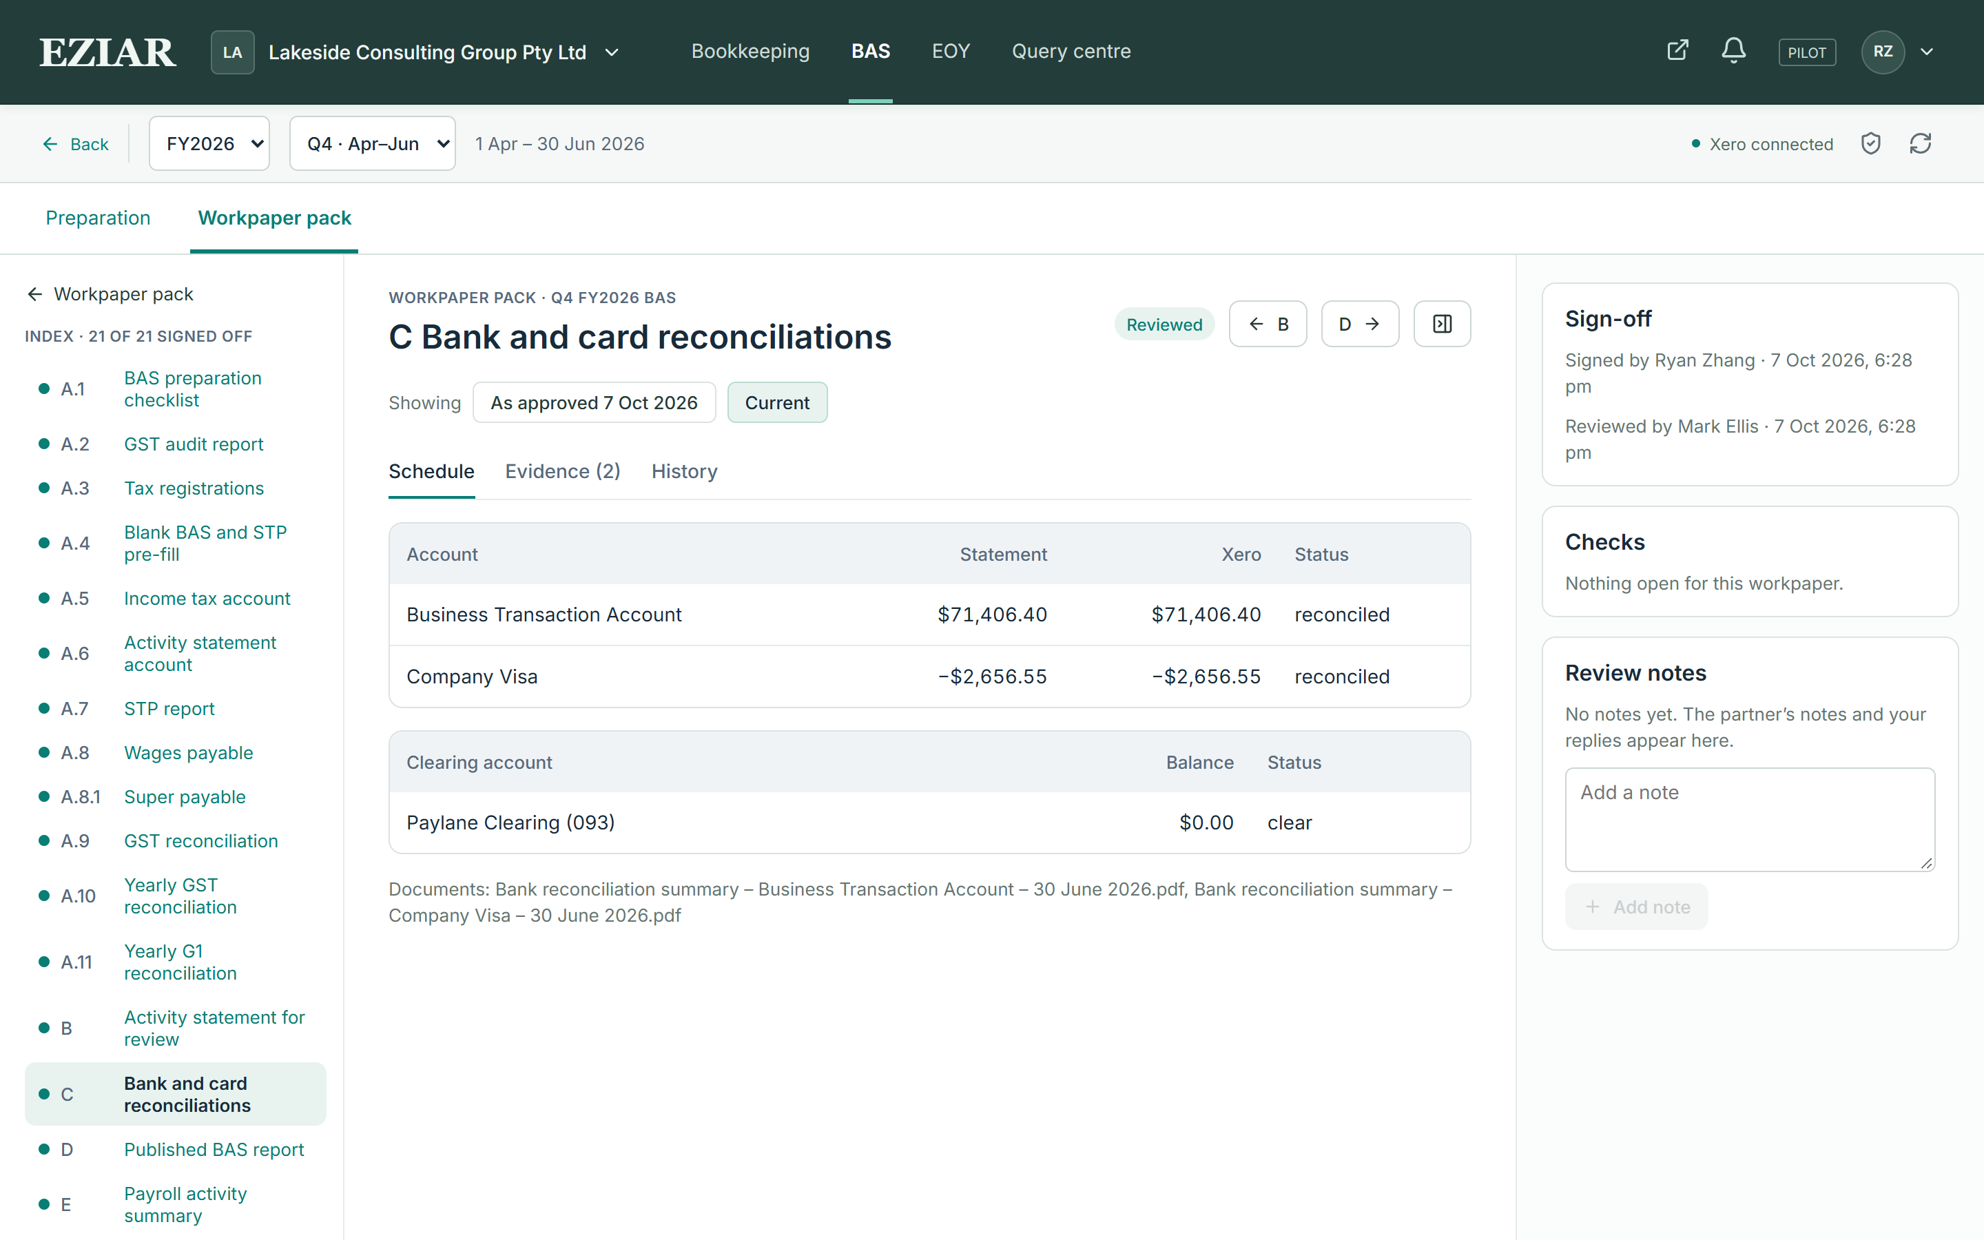Switch view to As approved 7 Oct 2026
Screen dimensions: 1984x1240
coord(594,403)
